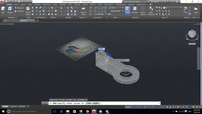Click the image thumbnail in viewport
Viewport: 202px width, 114px height.
79,48
